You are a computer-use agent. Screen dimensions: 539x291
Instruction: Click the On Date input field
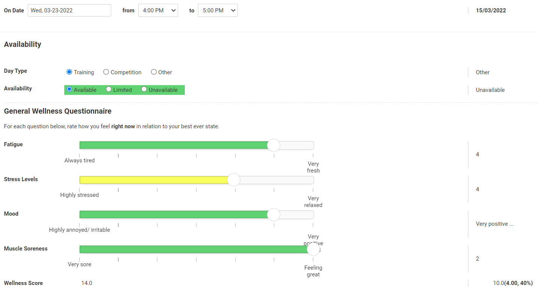pyautogui.click(x=69, y=10)
